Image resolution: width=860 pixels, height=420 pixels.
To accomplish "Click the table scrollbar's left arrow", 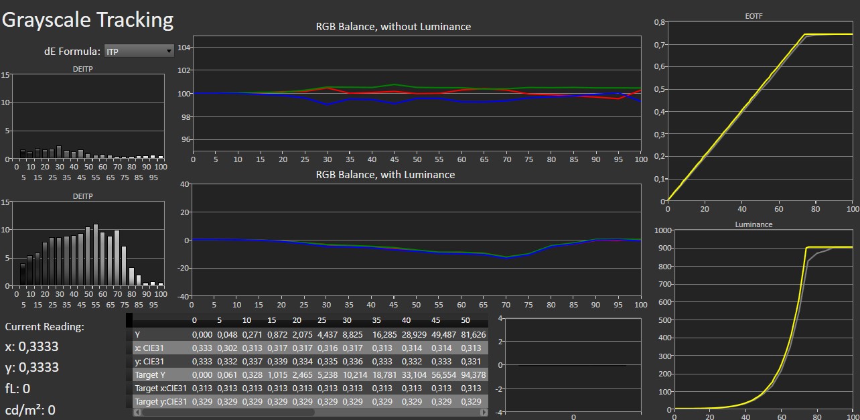I will [138, 413].
